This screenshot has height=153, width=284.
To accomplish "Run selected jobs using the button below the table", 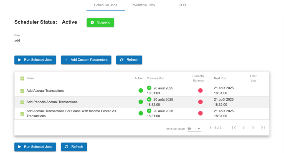I will click(35, 147).
